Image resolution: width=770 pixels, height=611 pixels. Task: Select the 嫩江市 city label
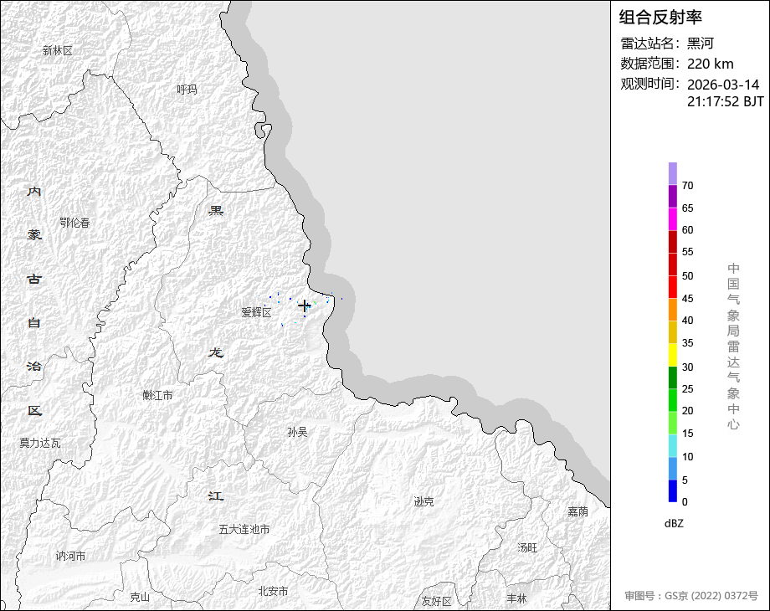pyautogui.click(x=157, y=396)
